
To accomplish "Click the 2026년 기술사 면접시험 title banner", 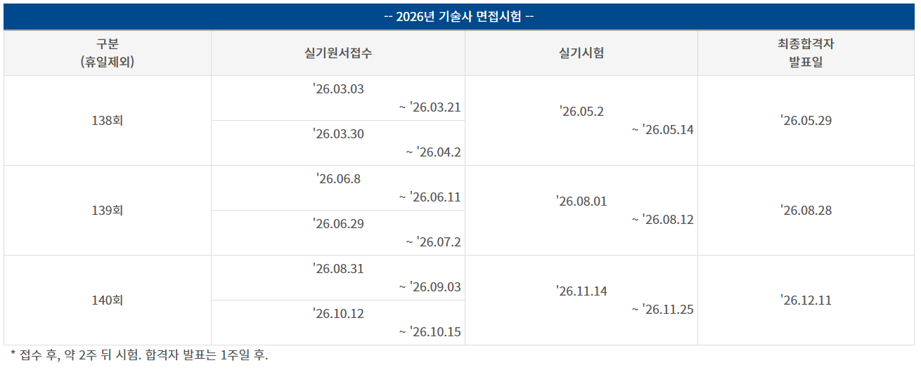I will pos(460,17).
